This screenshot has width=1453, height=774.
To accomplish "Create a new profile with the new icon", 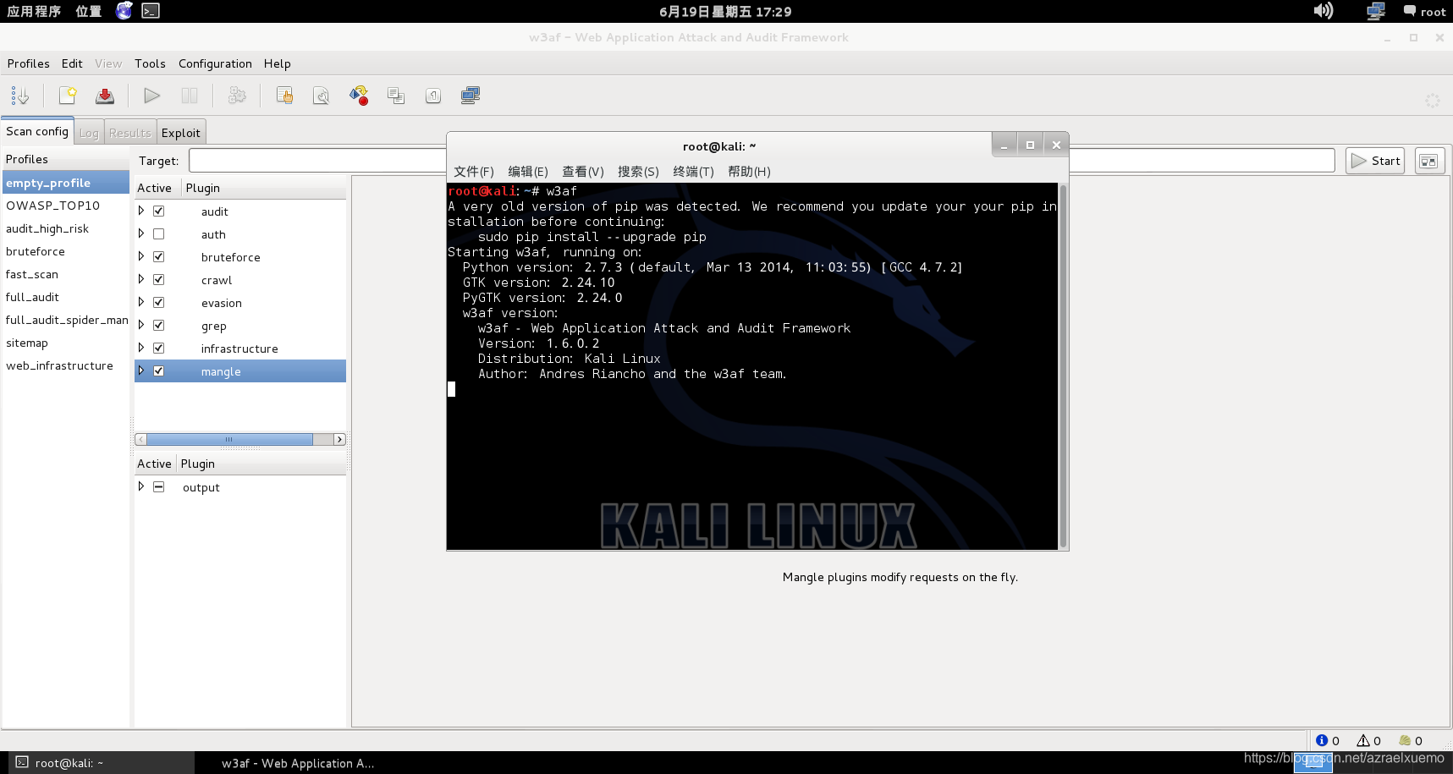I will [69, 96].
